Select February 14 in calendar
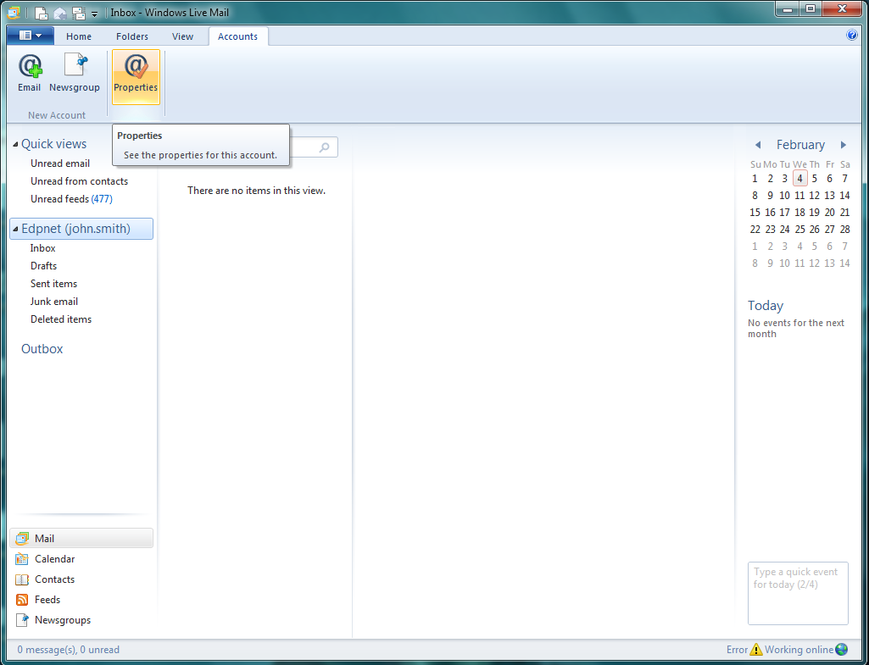Image resolution: width=869 pixels, height=665 pixels. (x=844, y=196)
